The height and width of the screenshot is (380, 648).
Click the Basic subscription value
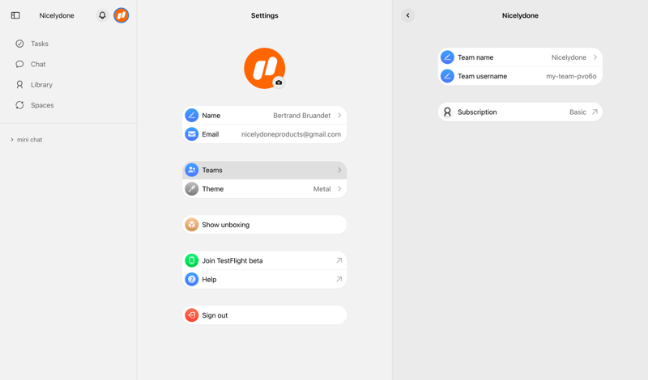[x=578, y=112]
